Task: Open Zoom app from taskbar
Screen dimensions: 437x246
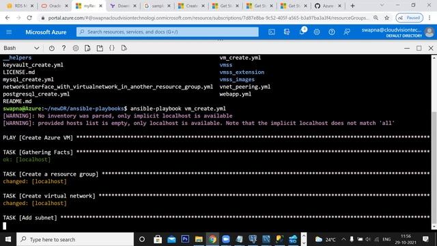Action: [226, 239]
